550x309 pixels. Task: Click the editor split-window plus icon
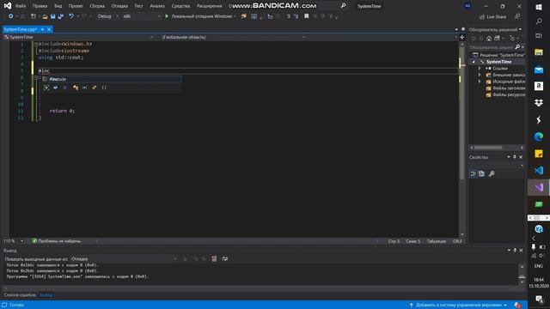[x=462, y=37]
